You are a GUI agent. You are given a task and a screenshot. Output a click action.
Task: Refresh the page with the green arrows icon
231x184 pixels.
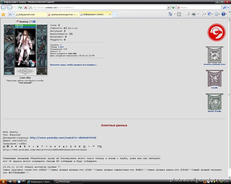click(x=20, y=7)
